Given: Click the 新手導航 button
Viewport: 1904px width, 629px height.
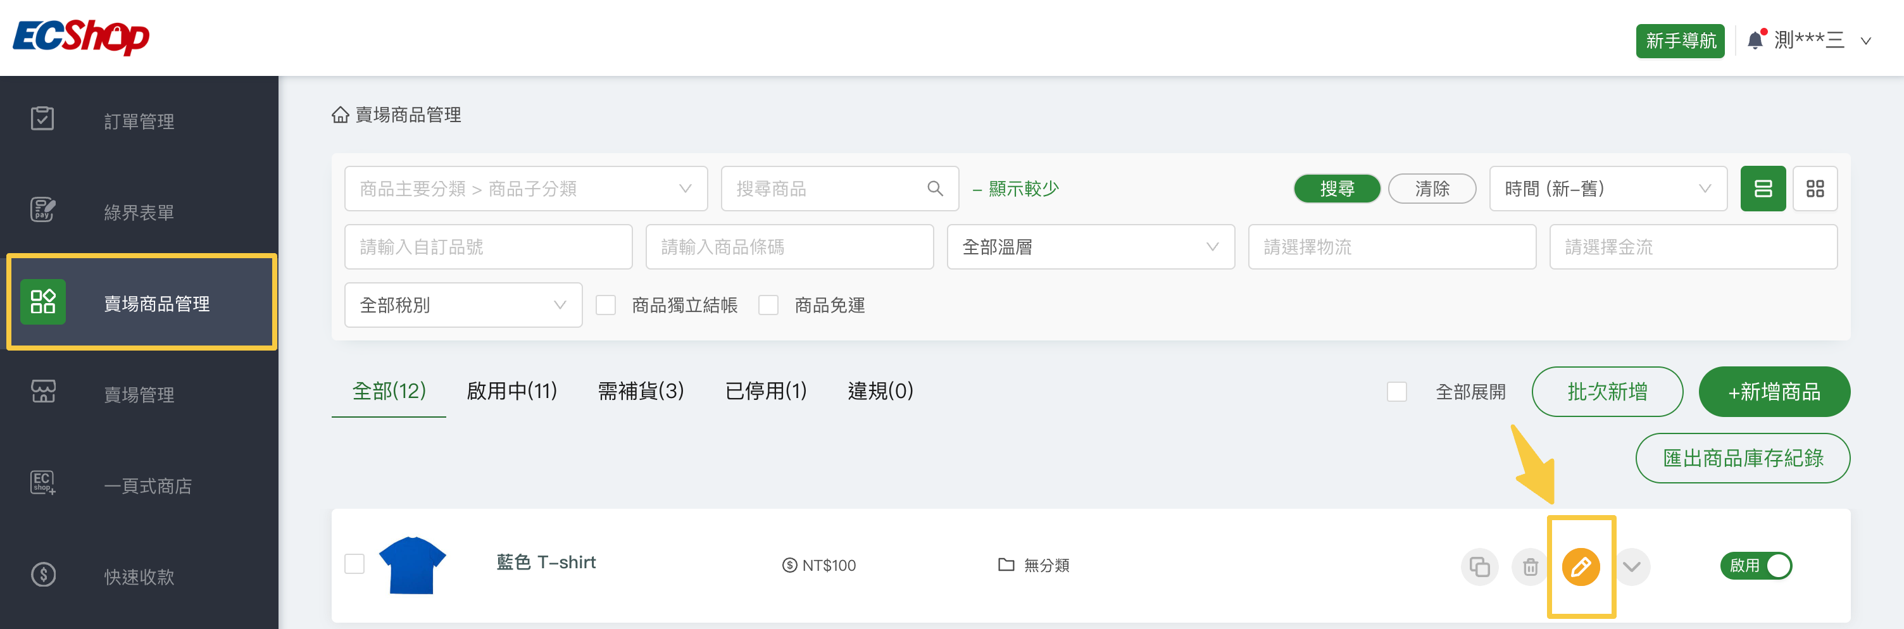Looking at the screenshot, I should [1680, 40].
